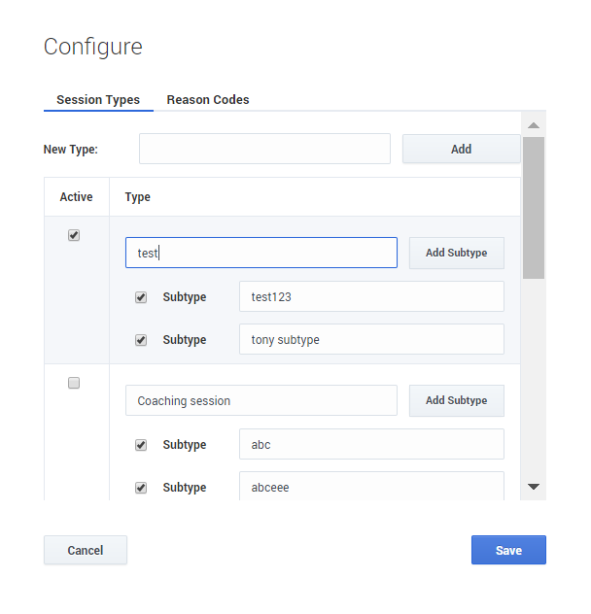Toggle the tony subtype checkbox
This screenshot has width=591, height=614.
[141, 340]
